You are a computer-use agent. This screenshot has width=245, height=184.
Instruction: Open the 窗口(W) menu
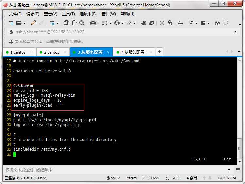(109, 14)
